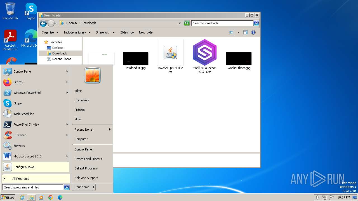Screen dimensions: 358x201
Task: Open the Organize dropdown menu
Action: pyautogui.click(x=50, y=32)
